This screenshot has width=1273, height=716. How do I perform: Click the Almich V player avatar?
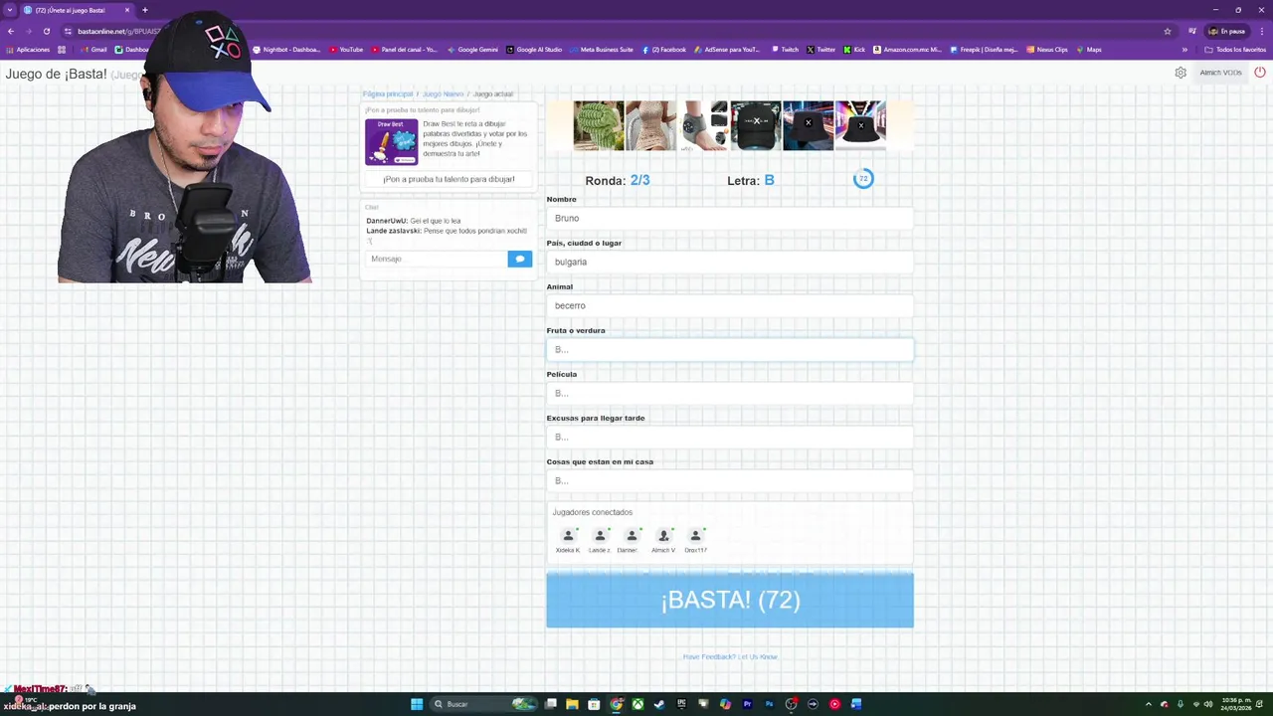[663, 536]
